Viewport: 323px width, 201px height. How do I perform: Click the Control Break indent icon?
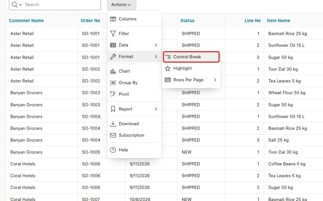(x=168, y=57)
